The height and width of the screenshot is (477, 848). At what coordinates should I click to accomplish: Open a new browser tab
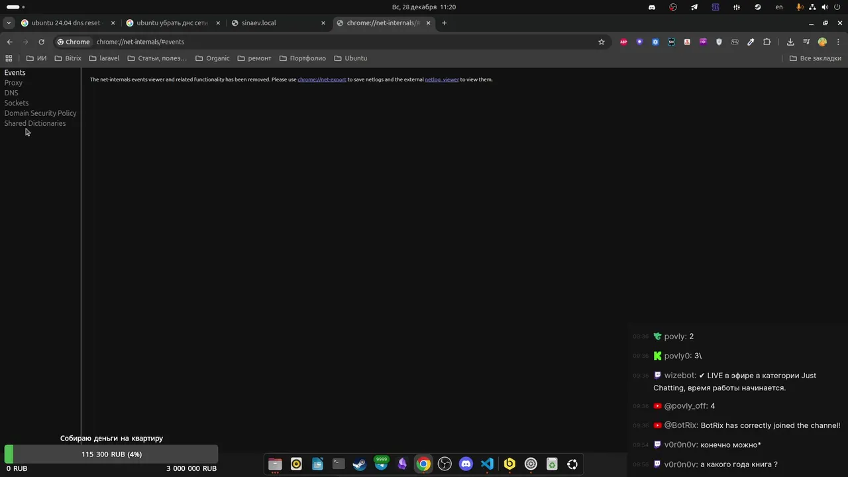444,23
